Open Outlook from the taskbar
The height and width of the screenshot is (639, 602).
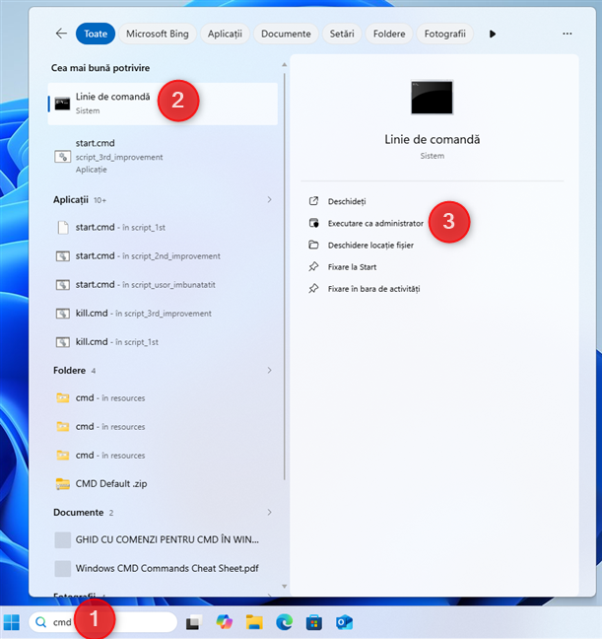[344, 622]
